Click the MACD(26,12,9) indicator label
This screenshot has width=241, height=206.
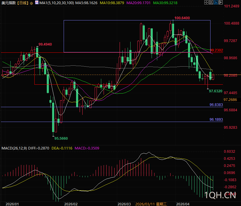click(x=14, y=148)
